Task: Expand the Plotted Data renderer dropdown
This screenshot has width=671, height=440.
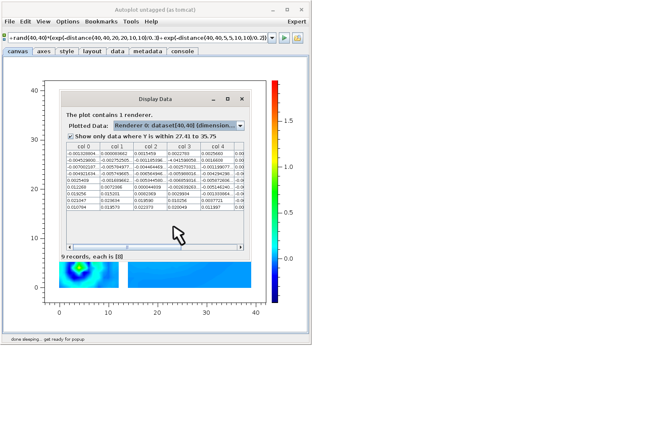Action: pos(240,126)
